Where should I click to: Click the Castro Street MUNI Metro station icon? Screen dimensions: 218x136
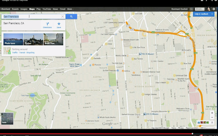coord(81,65)
